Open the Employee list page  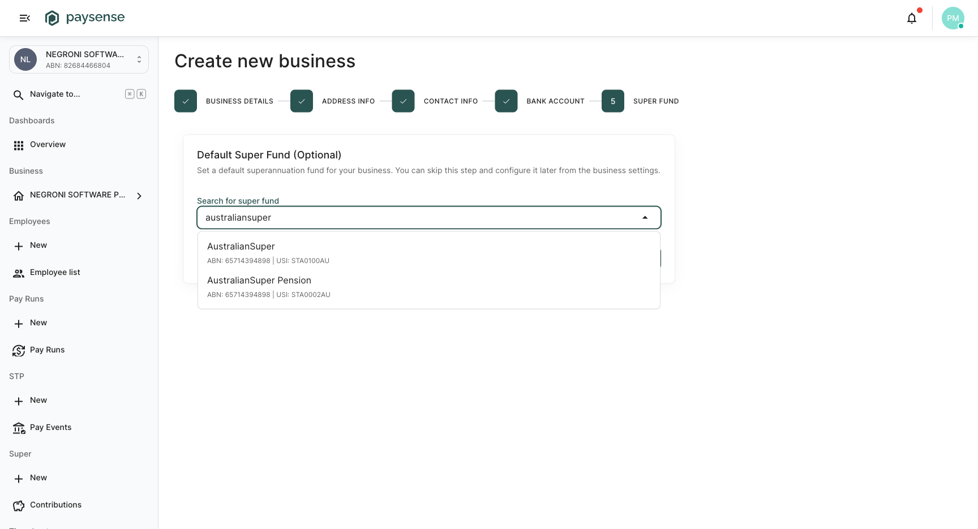55,272
